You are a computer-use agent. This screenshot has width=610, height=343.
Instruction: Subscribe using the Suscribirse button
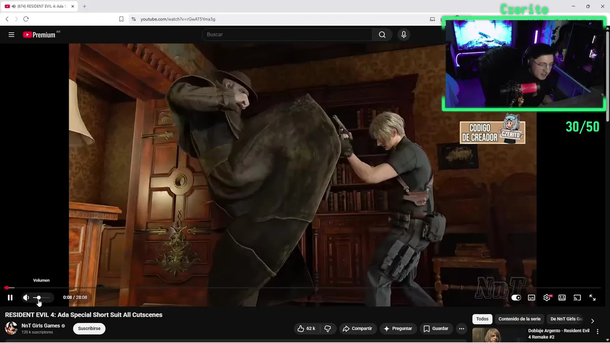pos(89,328)
